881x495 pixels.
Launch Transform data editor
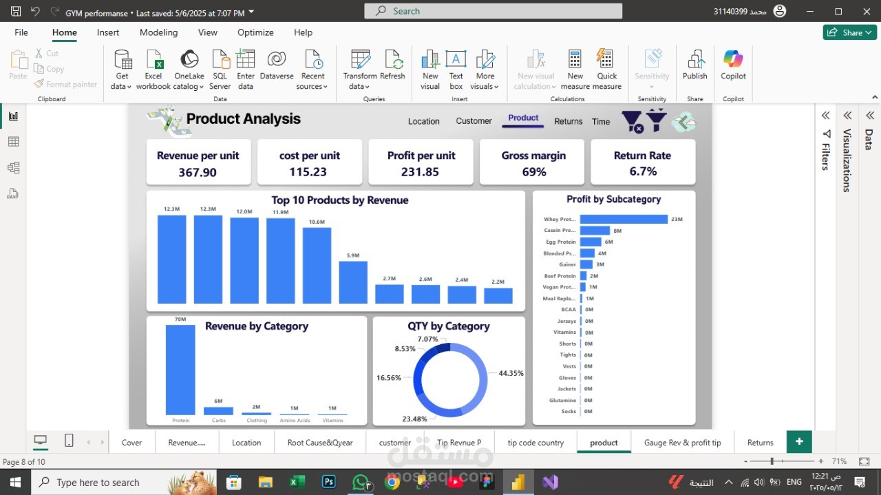point(360,70)
